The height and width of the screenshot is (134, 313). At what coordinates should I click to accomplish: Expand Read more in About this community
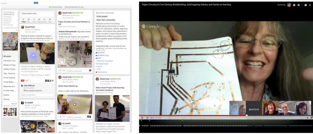(x=100, y=50)
